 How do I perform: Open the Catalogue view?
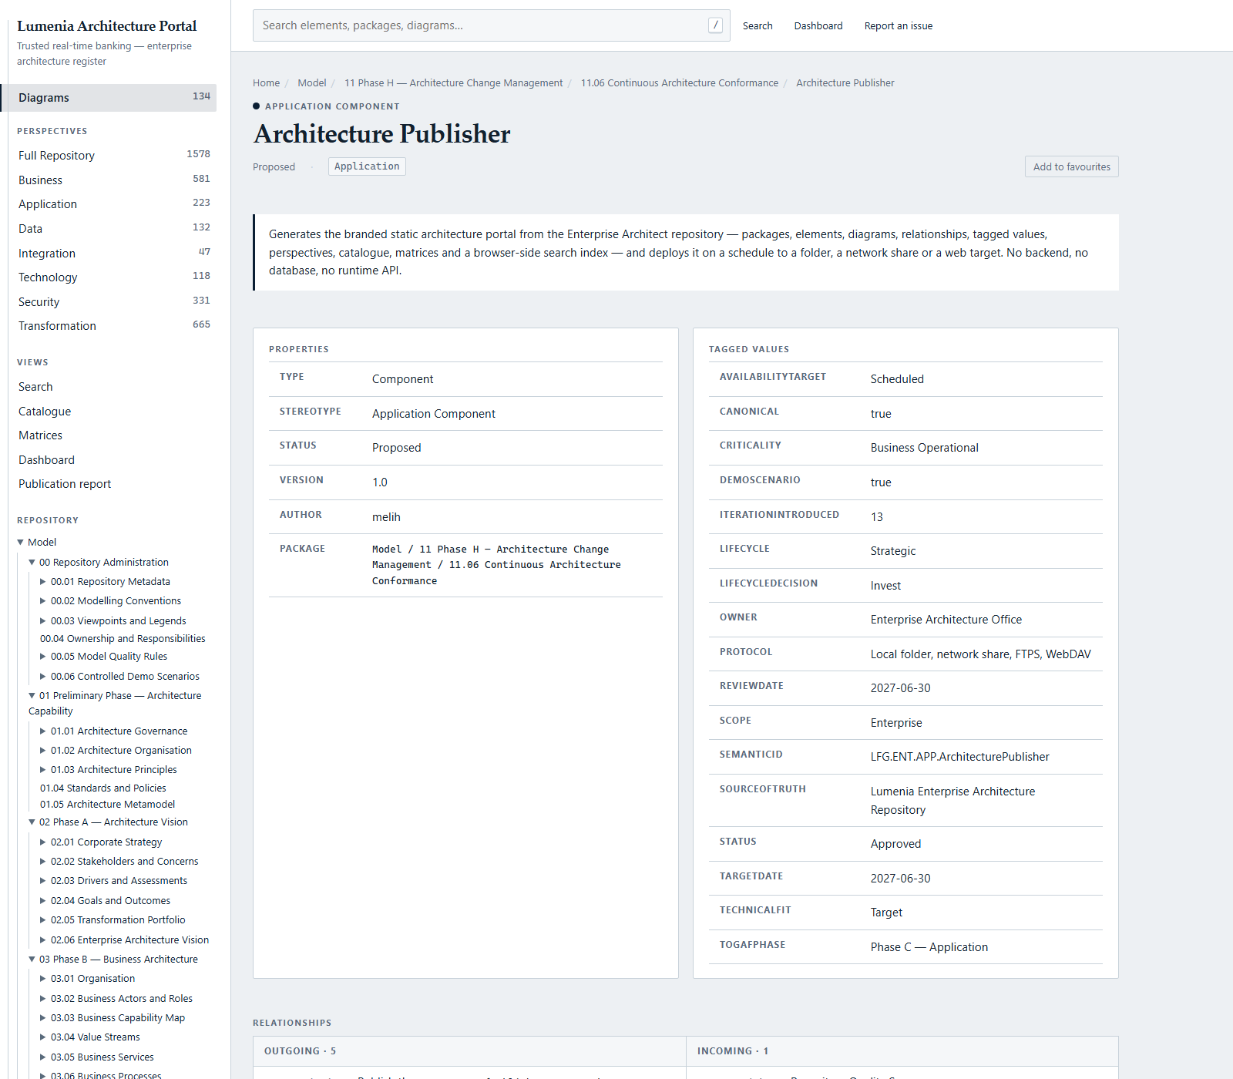[45, 412]
